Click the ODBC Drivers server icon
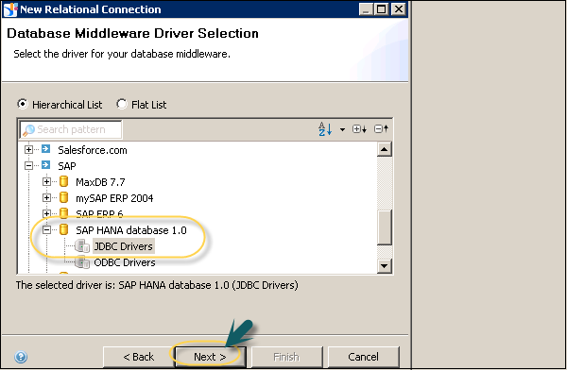The image size is (567, 370). [82, 262]
